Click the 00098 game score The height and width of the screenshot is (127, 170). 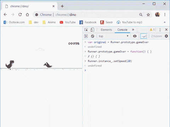(74, 43)
